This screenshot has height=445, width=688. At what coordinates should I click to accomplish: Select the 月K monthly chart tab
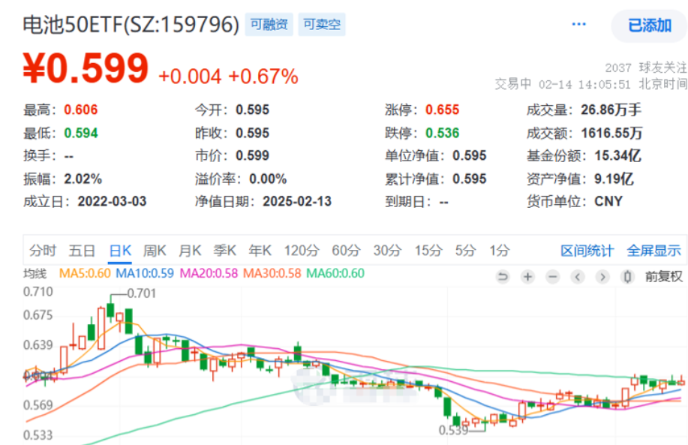point(190,251)
